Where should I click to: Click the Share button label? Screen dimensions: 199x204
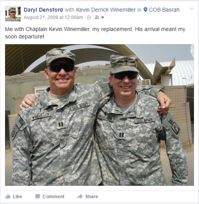click(x=92, y=197)
